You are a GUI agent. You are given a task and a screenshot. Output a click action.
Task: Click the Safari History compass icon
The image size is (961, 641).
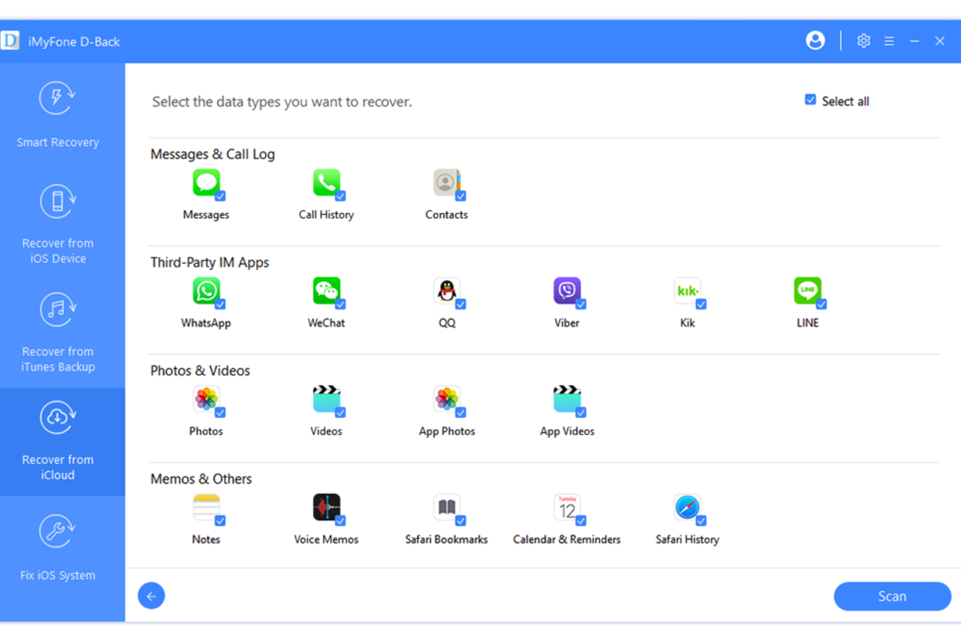(x=687, y=508)
